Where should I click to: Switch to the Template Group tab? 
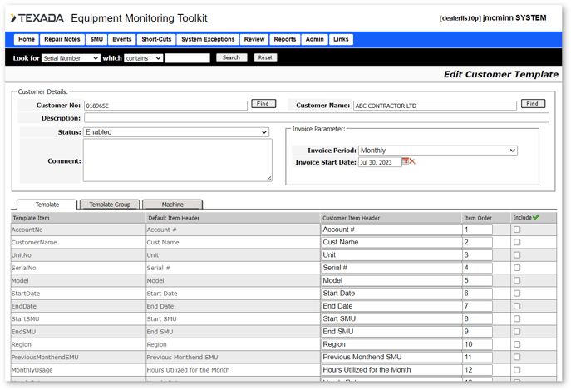110,205
